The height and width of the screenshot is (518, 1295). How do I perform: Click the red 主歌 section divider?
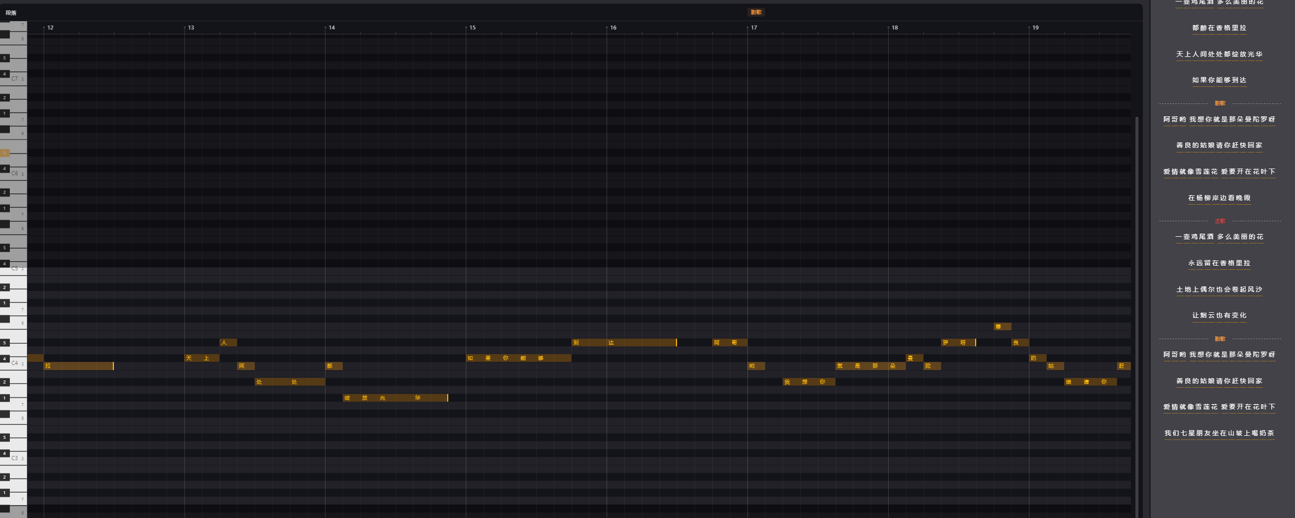1220,221
